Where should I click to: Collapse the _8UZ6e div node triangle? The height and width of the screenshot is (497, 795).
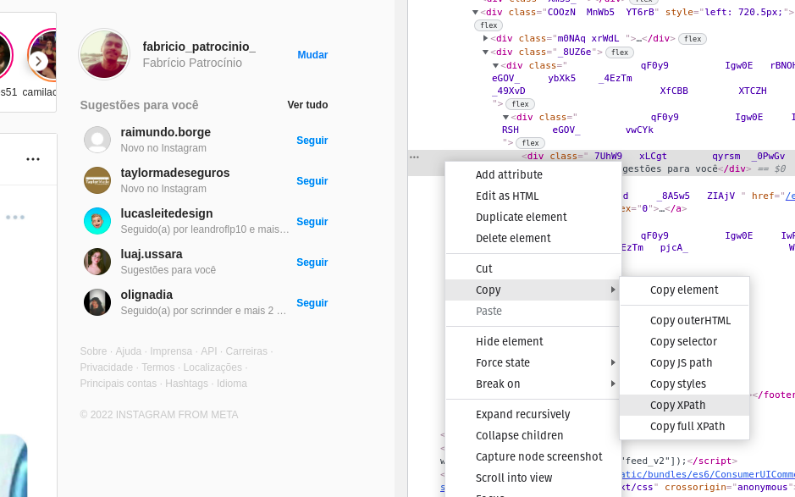click(x=485, y=52)
